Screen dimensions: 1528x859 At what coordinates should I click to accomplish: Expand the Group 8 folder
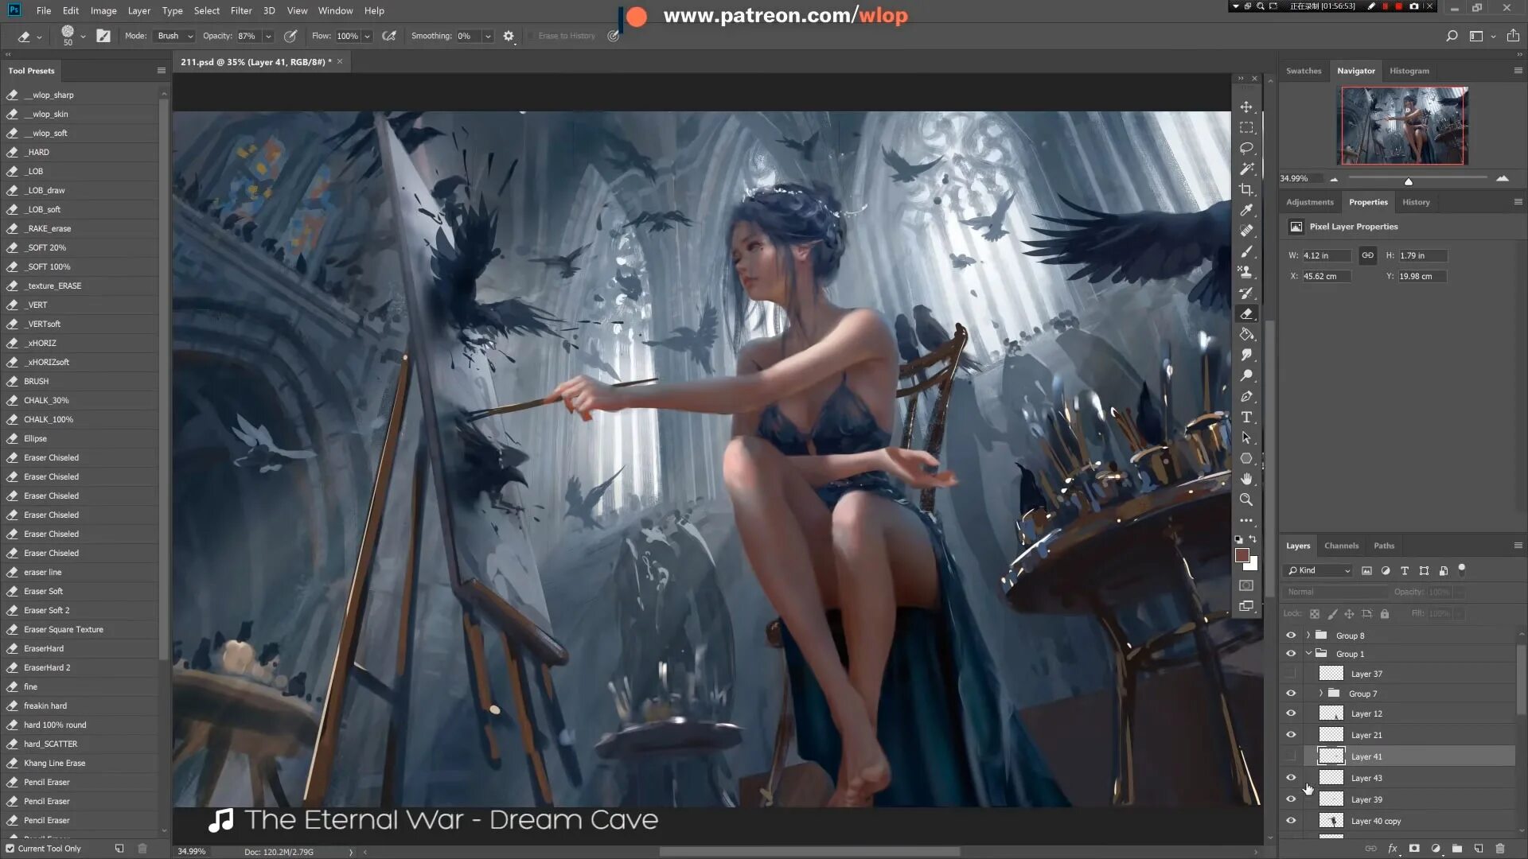1308,636
